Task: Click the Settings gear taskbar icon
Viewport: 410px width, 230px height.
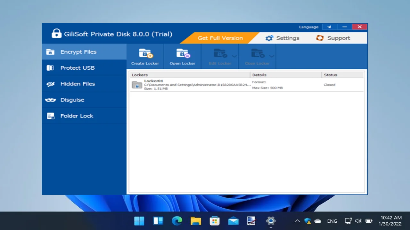Action: coord(271,221)
